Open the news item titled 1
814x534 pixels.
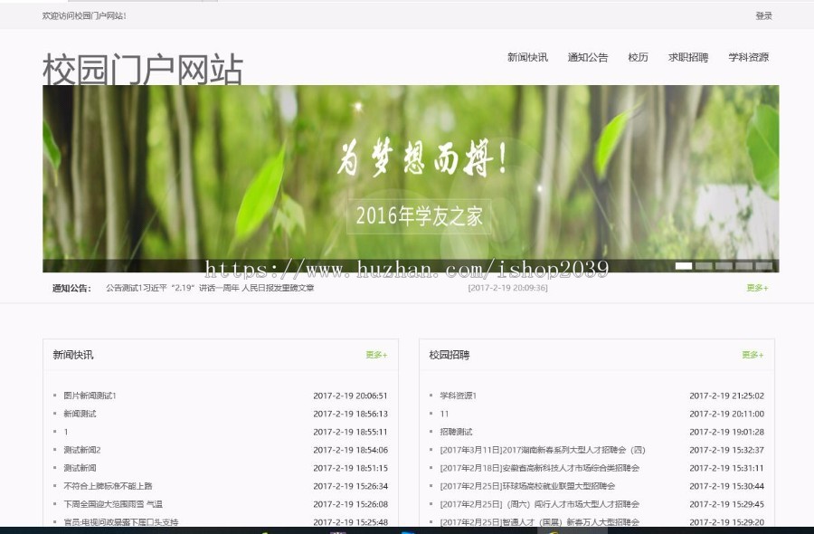point(66,433)
